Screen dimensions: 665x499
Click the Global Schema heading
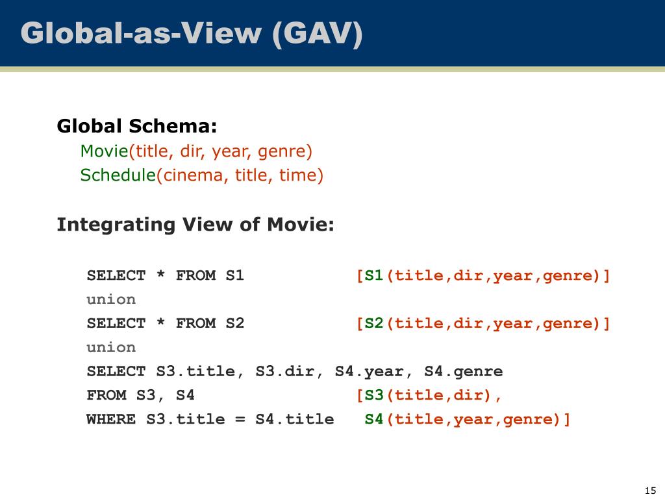tap(137, 126)
